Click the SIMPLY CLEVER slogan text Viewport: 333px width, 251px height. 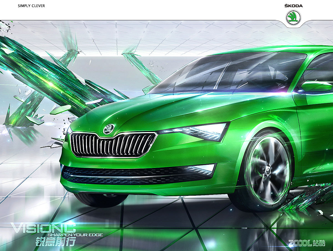click(x=31, y=6)
